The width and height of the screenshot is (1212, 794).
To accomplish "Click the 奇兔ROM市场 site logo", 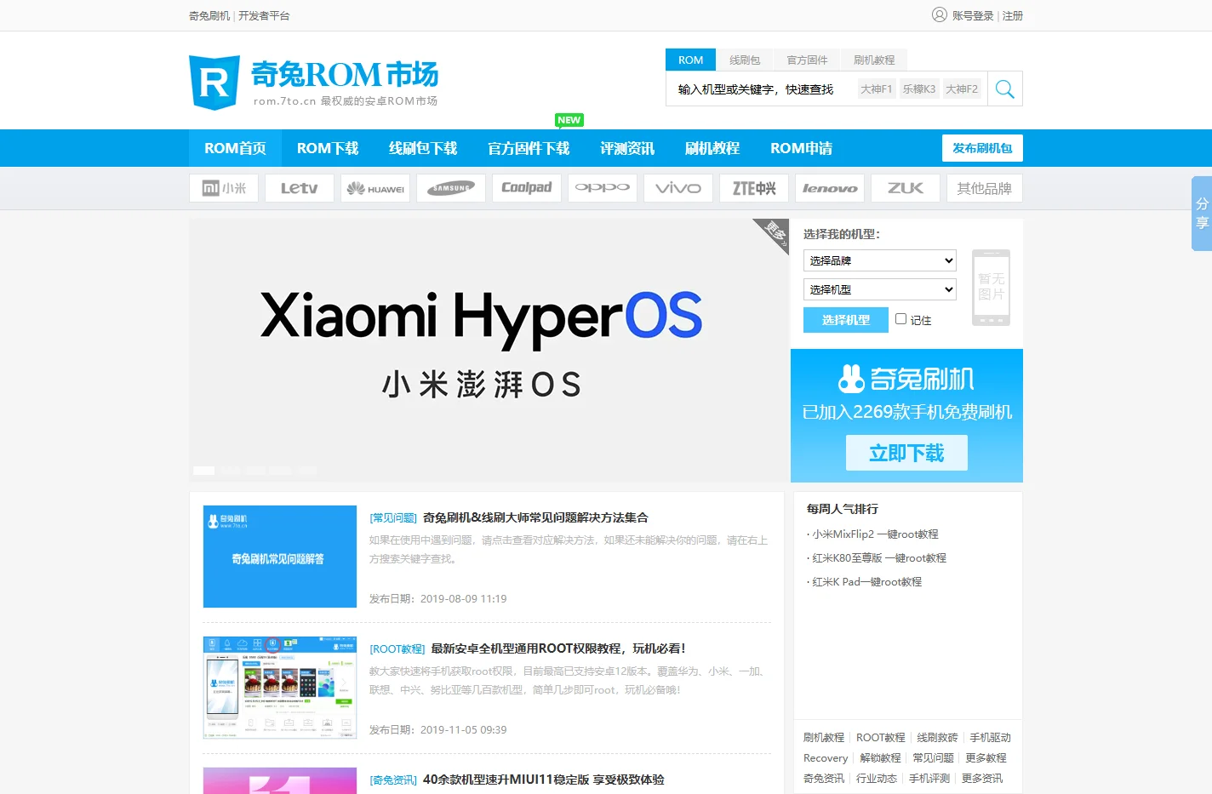I will (313, 83).
